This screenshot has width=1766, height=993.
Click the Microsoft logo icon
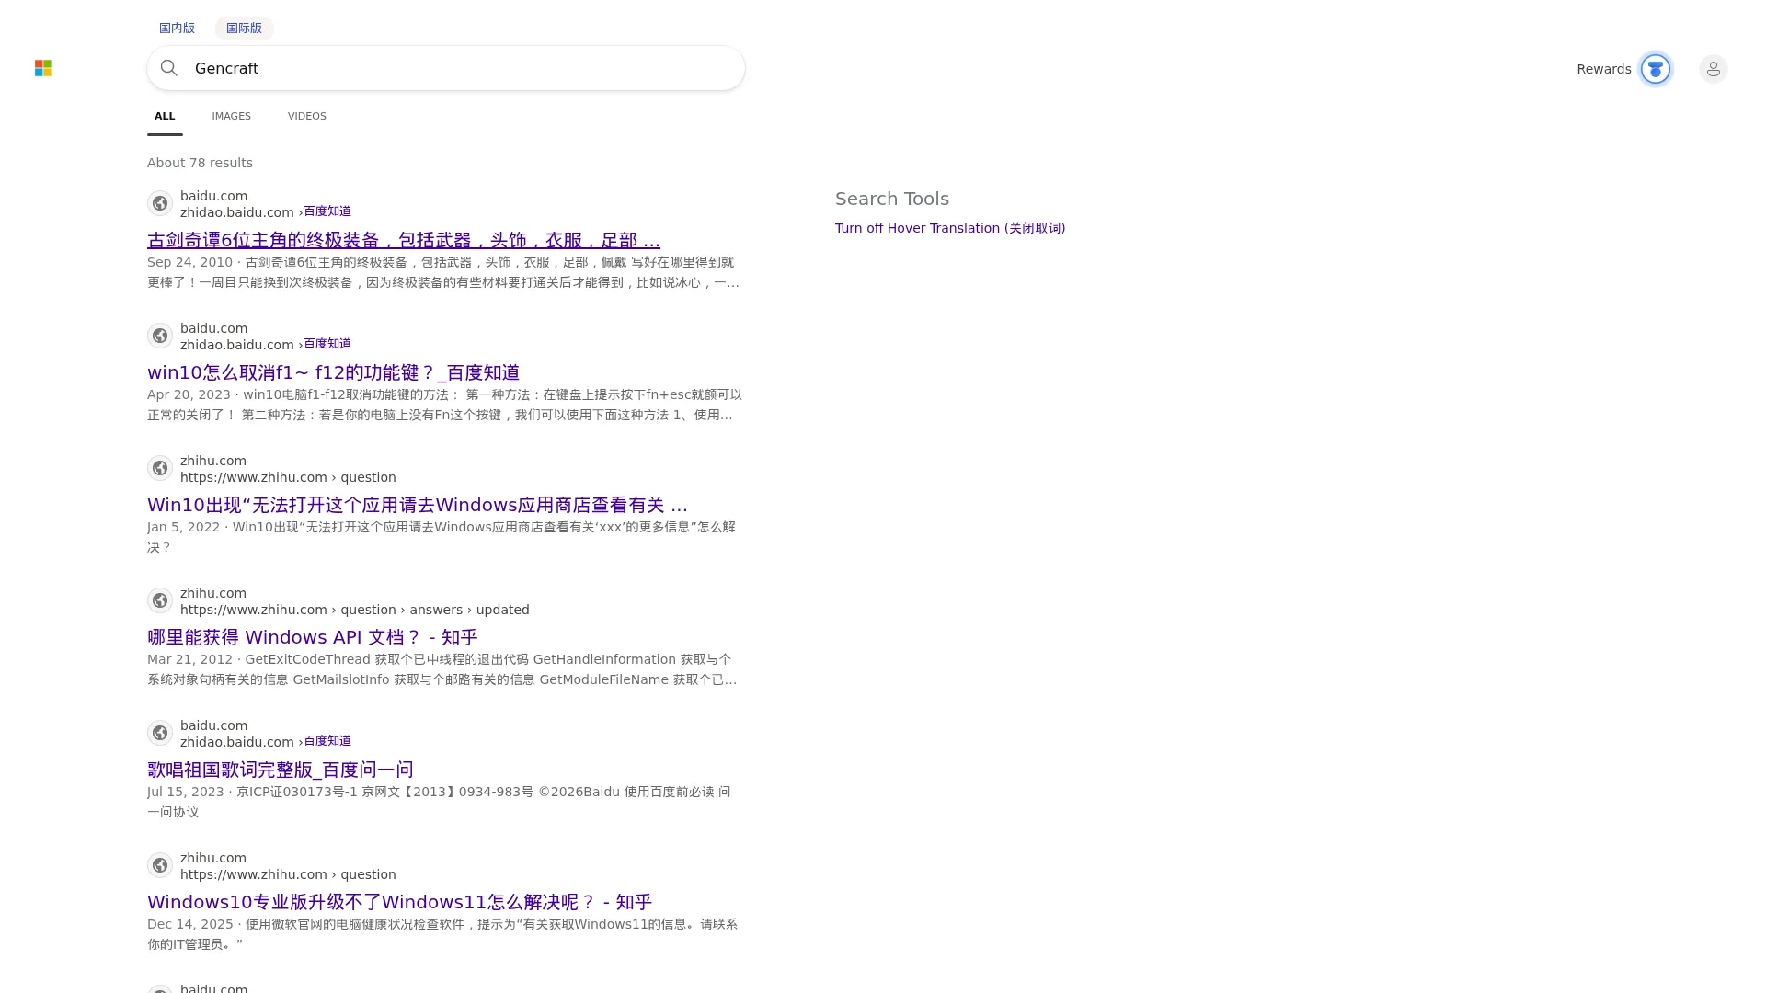pyautogui.click(x=43, y=68)
